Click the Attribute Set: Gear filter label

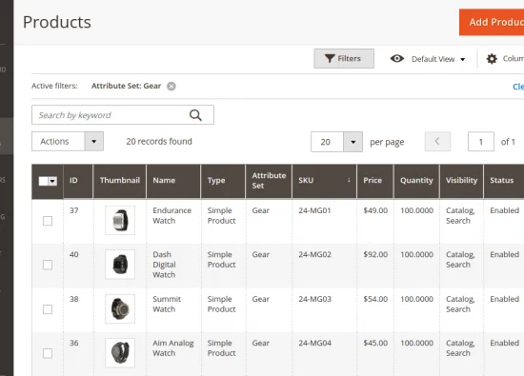126,87
